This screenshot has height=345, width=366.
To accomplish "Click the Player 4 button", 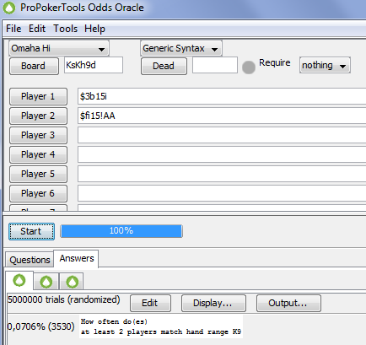I will [38, 154].
